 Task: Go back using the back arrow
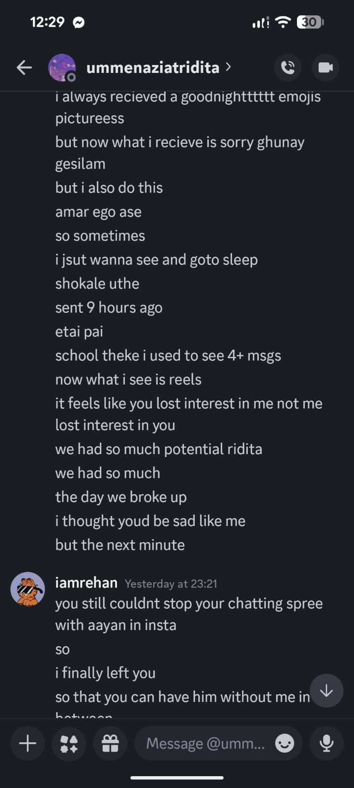[x=24, y=67]
